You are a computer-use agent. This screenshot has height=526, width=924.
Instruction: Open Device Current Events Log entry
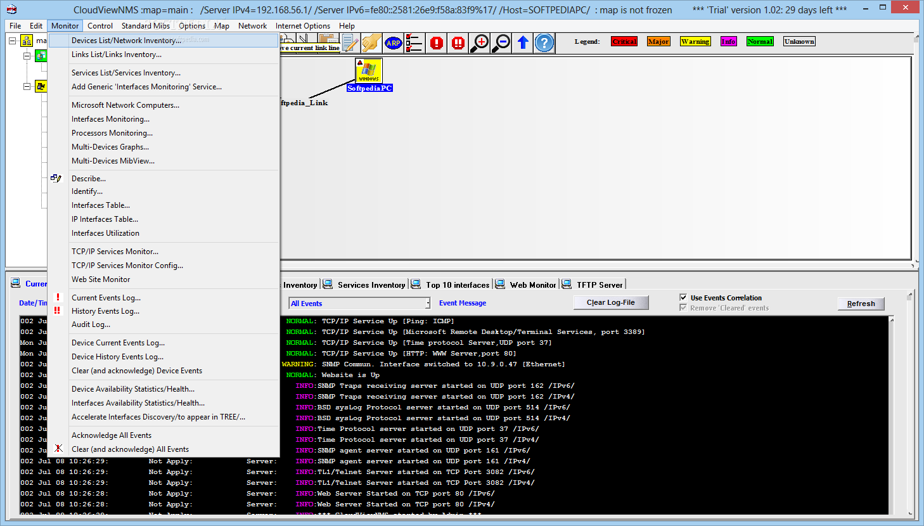click(164, 343)
